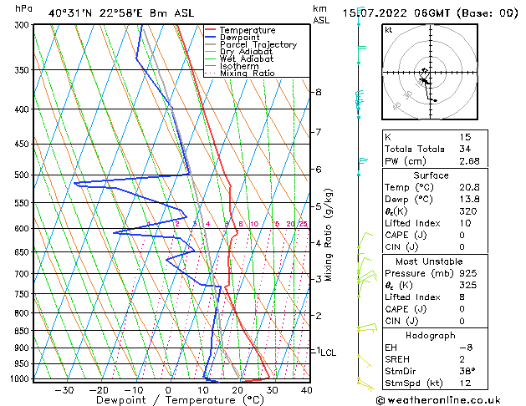Click the 1000 hPa pressure label
The height and width of the screenshot is (406, 526).
click(22, 378)
